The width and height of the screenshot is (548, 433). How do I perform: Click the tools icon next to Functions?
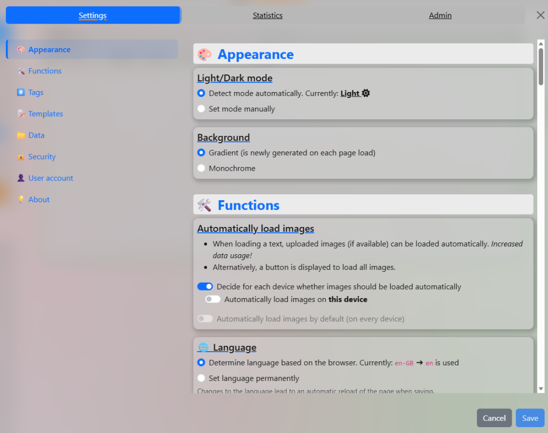[x=21, y=71]
